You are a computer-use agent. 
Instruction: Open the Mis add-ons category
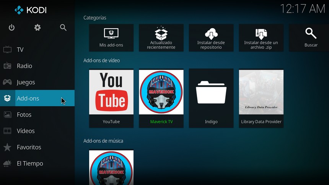coord(111,38)
